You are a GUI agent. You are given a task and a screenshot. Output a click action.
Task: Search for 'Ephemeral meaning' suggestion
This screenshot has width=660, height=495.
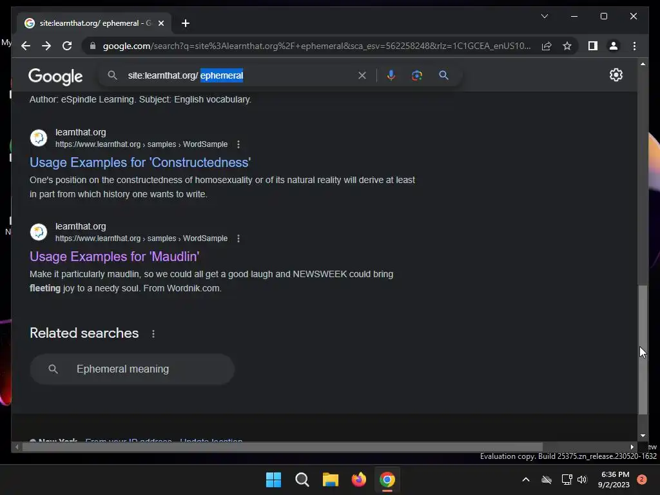[x=131, y=369]
